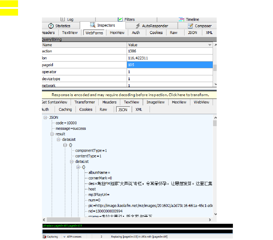Image resolution: width=273 pixels, height=240 pixels.
Task: Select request XML inspector tab
Action: pos(209,32)
